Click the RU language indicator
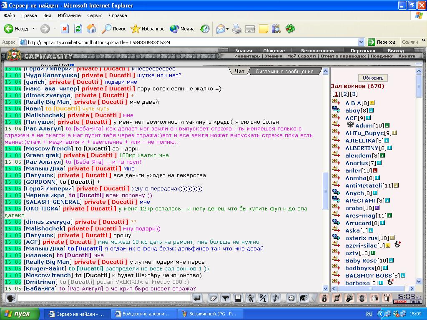Screen dimensions: 427x320 pos(369,314)
